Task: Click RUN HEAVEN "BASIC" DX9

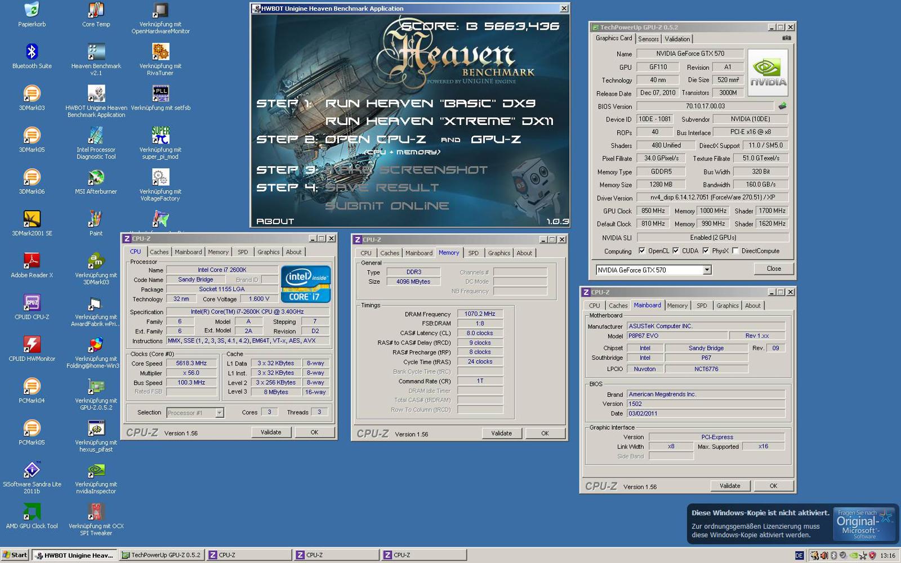Action: click(431, 104)
